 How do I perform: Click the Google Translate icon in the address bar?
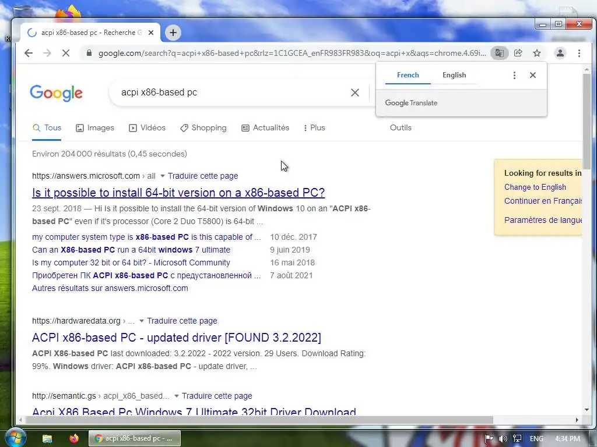[500, 53]
